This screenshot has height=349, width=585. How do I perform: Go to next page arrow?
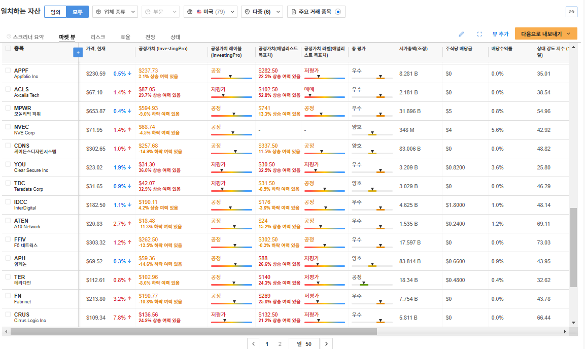(326, 344)
